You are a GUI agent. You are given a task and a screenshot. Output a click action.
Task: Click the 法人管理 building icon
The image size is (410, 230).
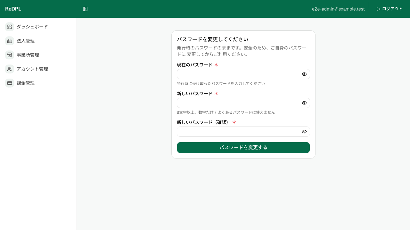[x=10, y=41]
